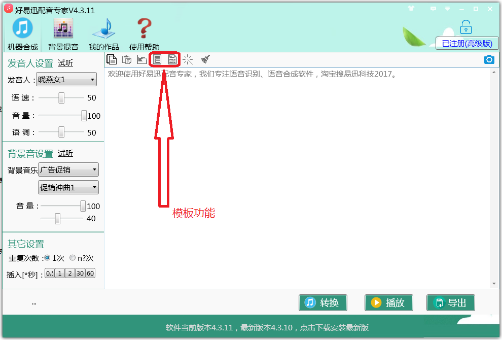The image size is (502, 340).
Task: Open the template list icon
Action: 157,59
